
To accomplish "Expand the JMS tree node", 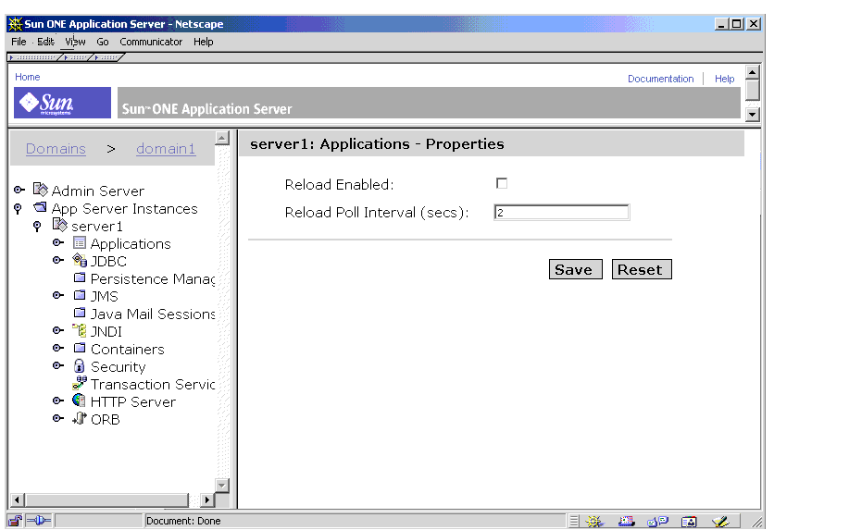I will pos(58,295).
